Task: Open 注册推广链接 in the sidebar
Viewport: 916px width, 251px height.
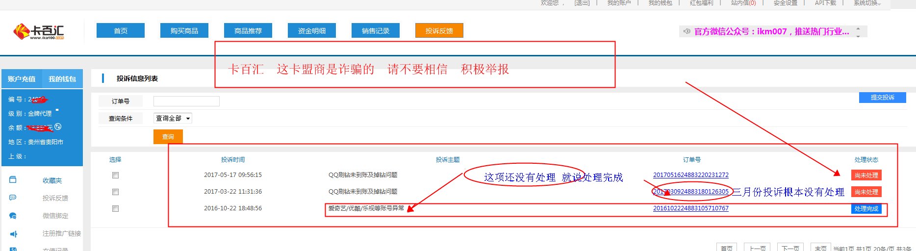Action: [62, 233]
